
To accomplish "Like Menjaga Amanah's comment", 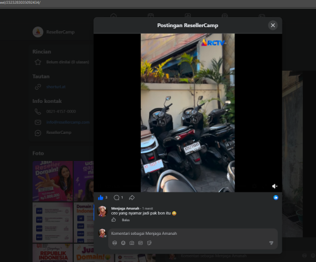I will 114,220.
